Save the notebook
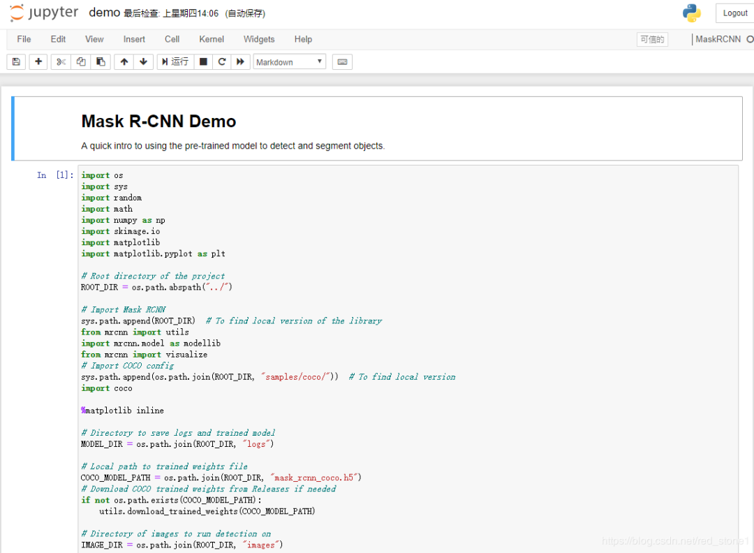754x553 pixels. coord(15,61)
